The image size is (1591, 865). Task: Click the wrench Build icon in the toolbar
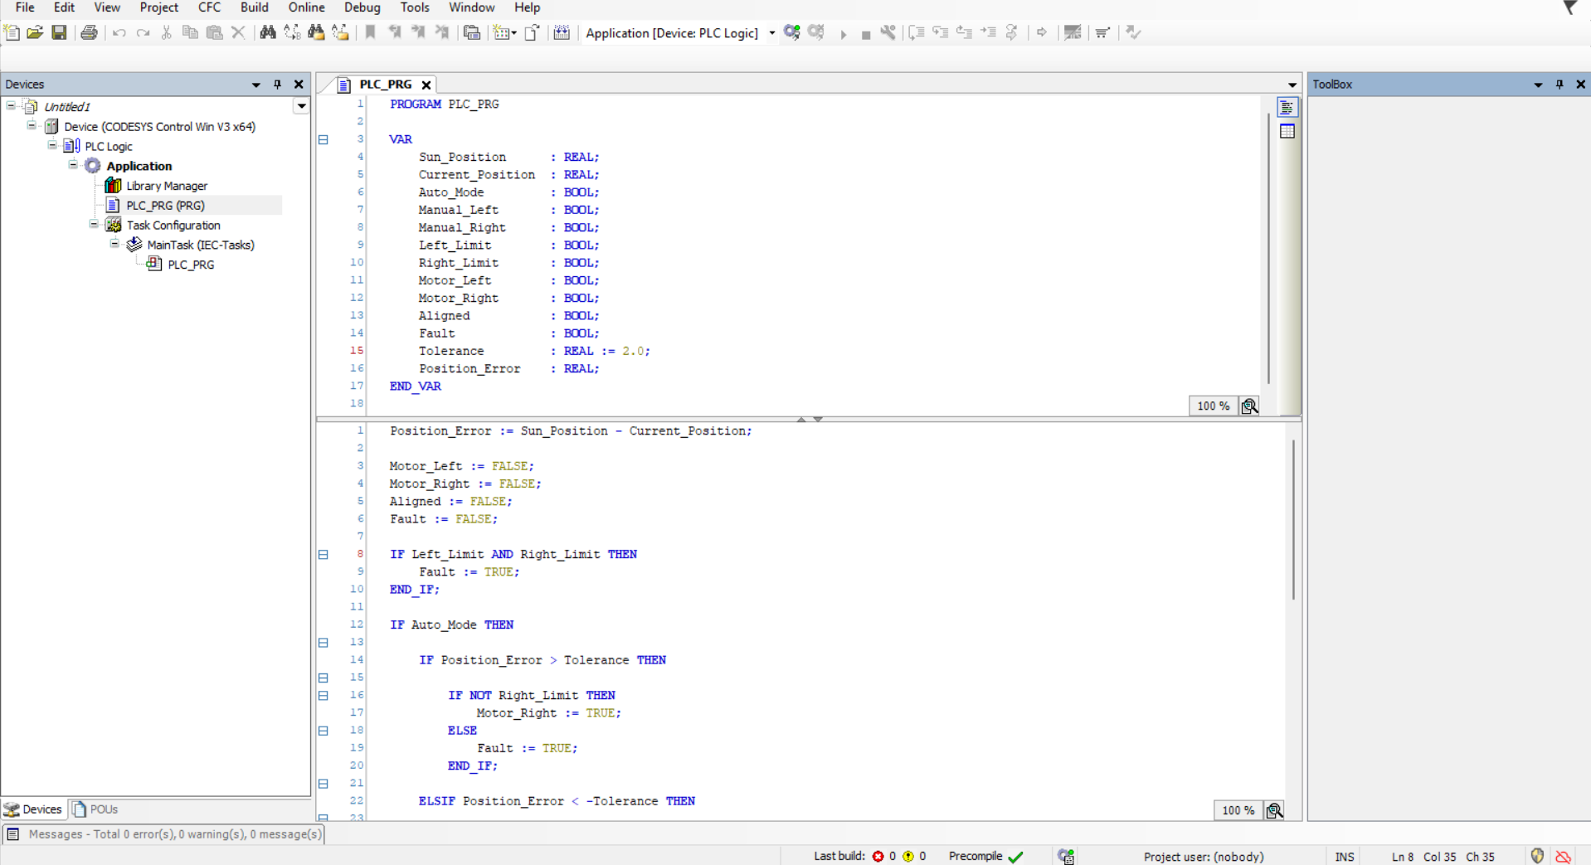(x=888, y=32)
